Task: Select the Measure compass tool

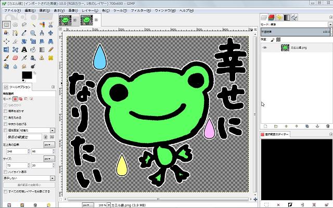Action: coord(42,33)
